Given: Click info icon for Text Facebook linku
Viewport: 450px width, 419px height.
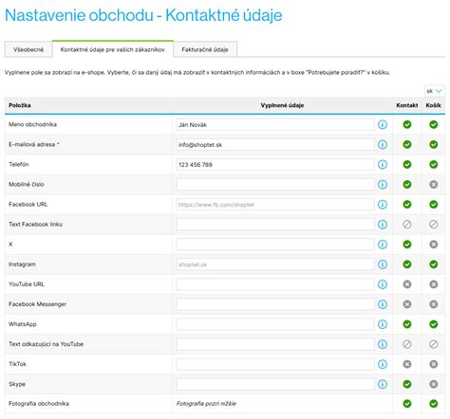Looking at the screenshot, I should [383, 225].
